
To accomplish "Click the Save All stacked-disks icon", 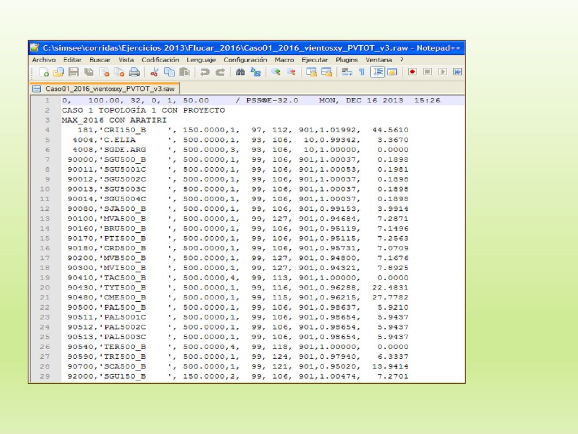I will coord(89,72).
